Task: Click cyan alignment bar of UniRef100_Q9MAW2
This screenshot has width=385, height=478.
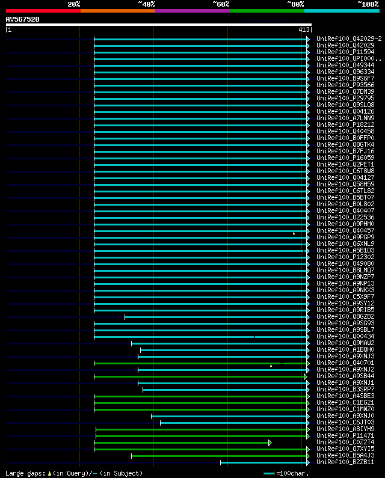Action: [x=219, y=344]
